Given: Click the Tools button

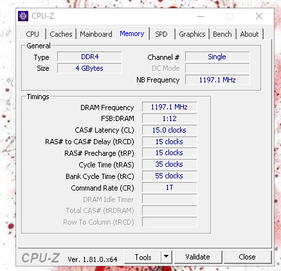Looking at the screenshot, I should [x=143, y=257].
